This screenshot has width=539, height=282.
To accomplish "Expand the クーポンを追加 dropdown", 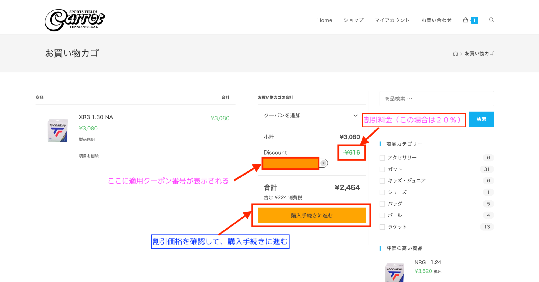I will 282,115.
